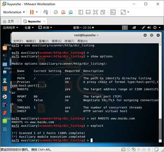
Task: Open the 查看(V) terminal menu
Action: click(44, 41)
